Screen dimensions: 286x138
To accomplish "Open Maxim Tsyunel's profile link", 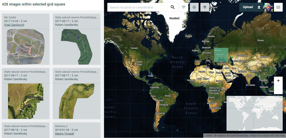I will click(x=65, y=134).
